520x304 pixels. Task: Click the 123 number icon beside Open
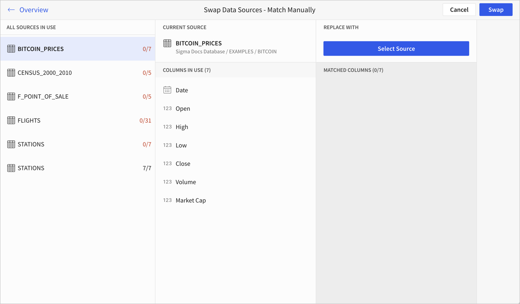pyautogui.click(x=167, y=108)
